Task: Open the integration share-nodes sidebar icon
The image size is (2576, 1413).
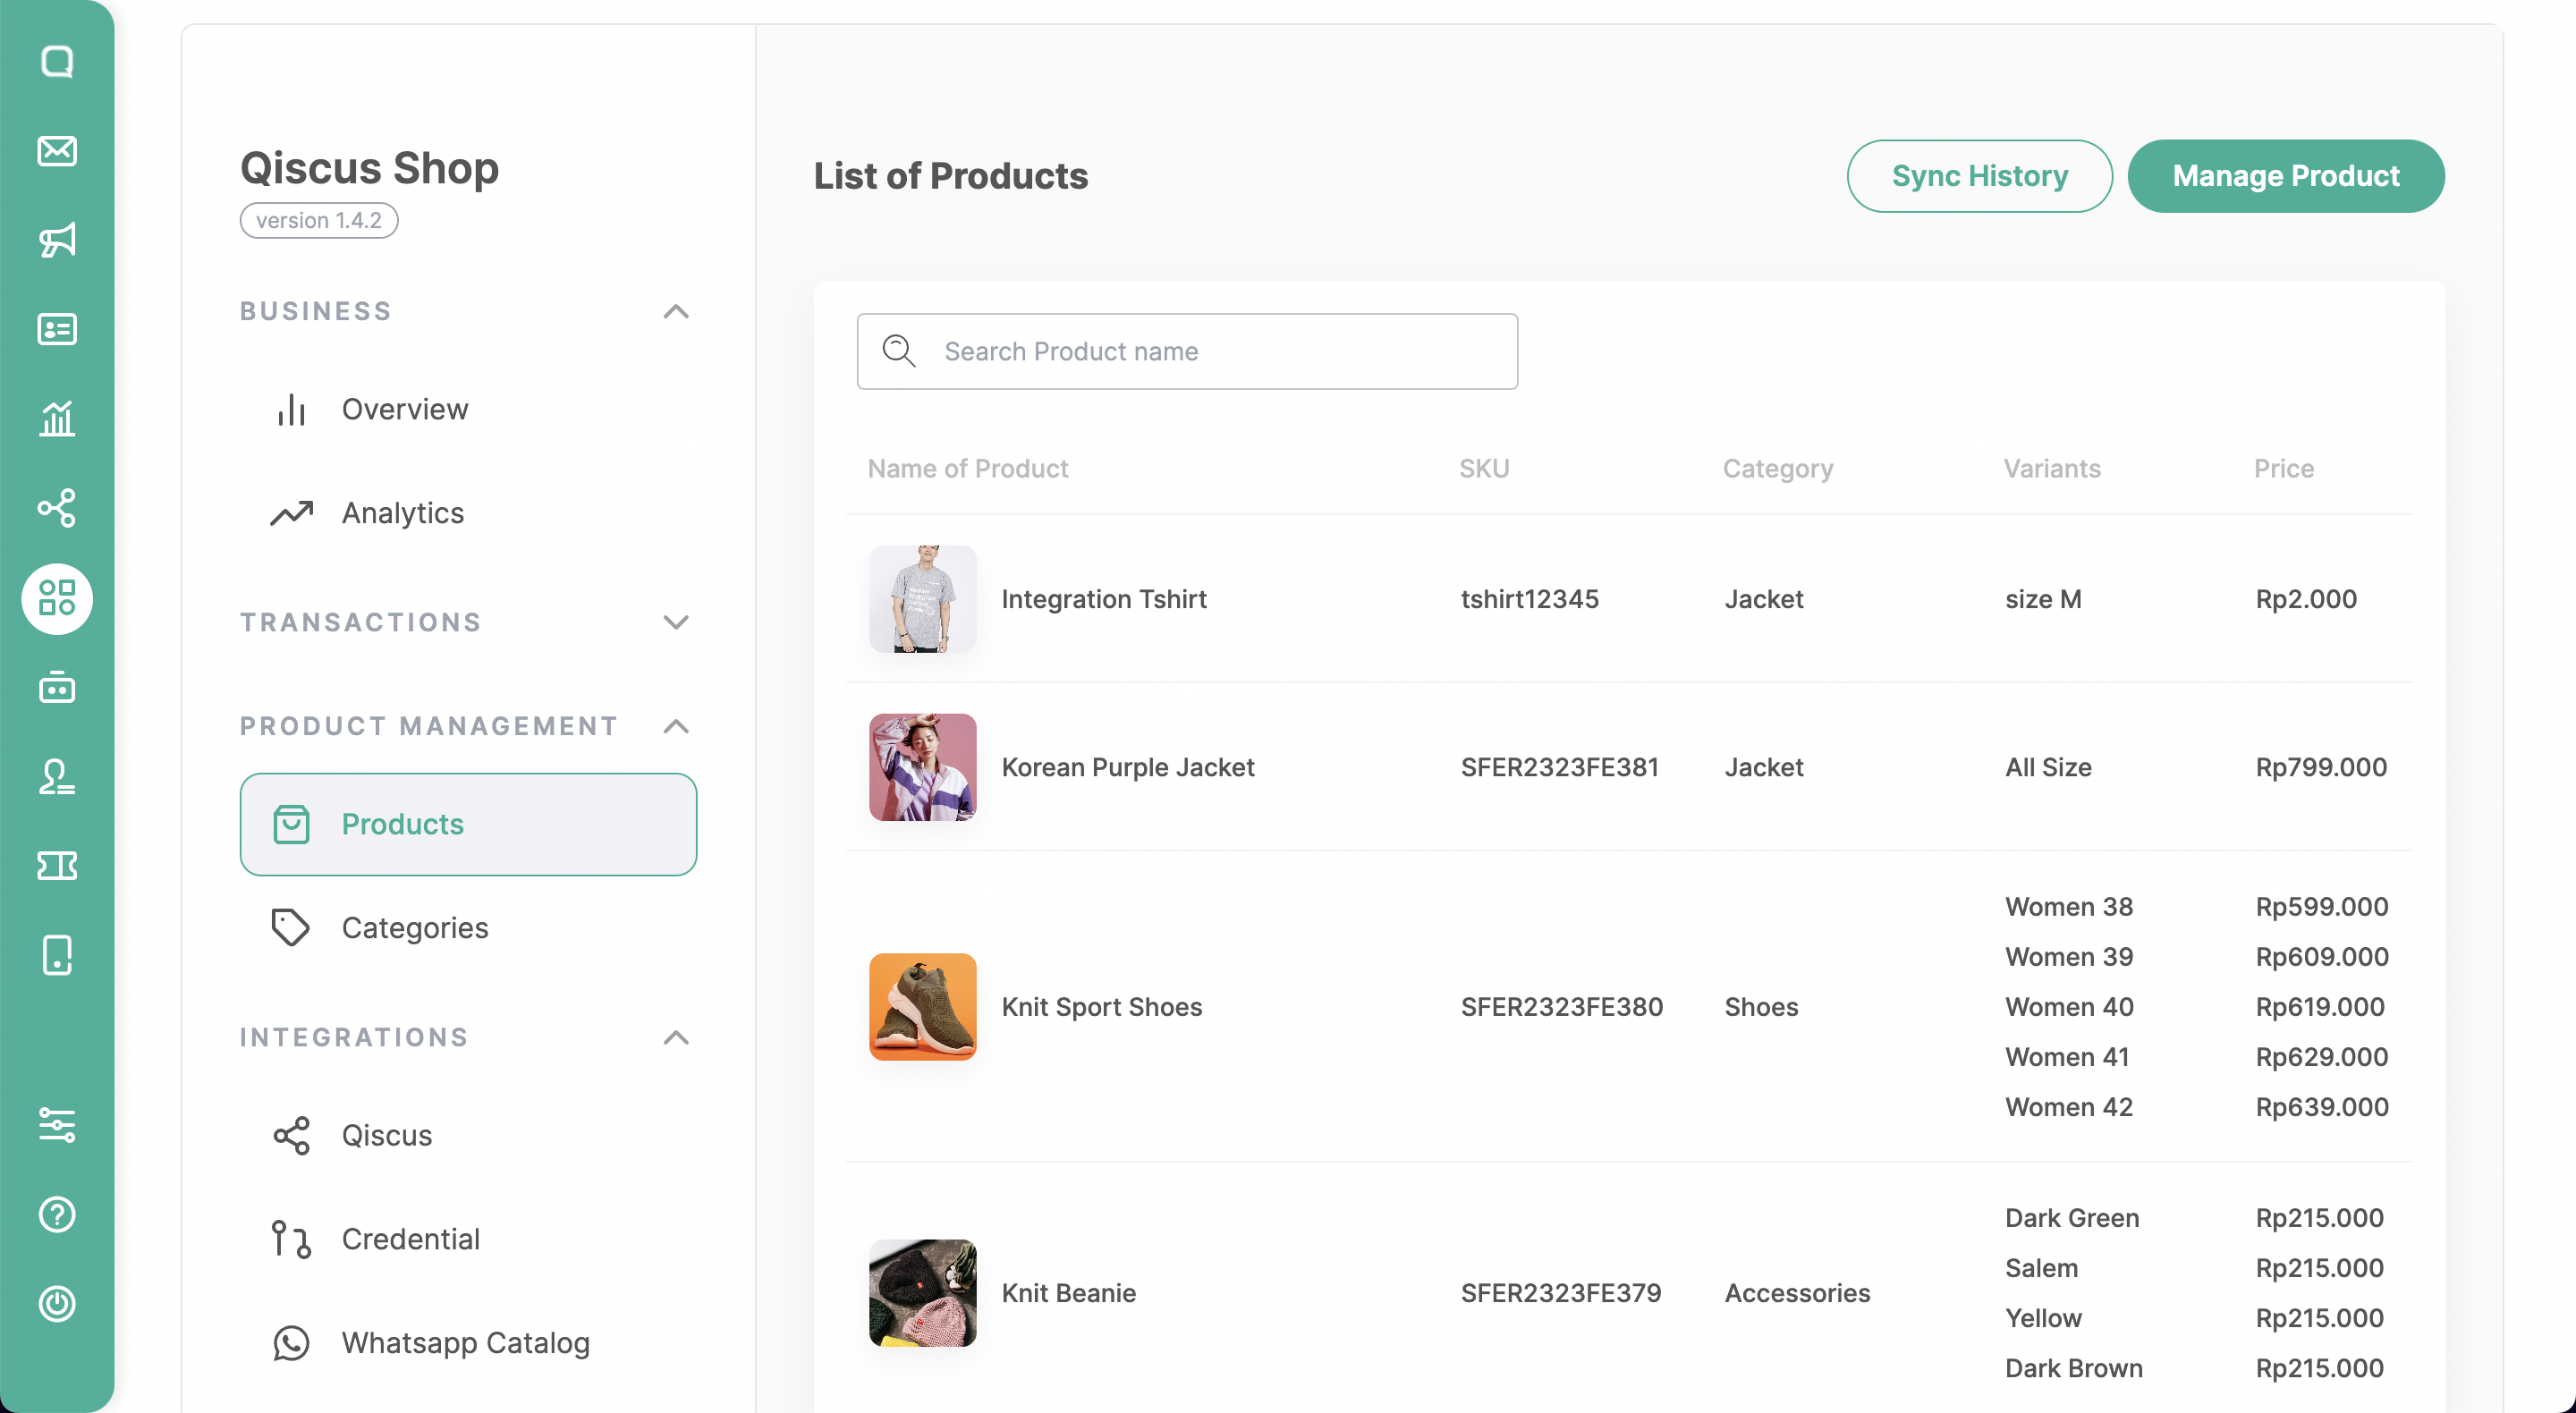Action: click(x=57, y=508)
